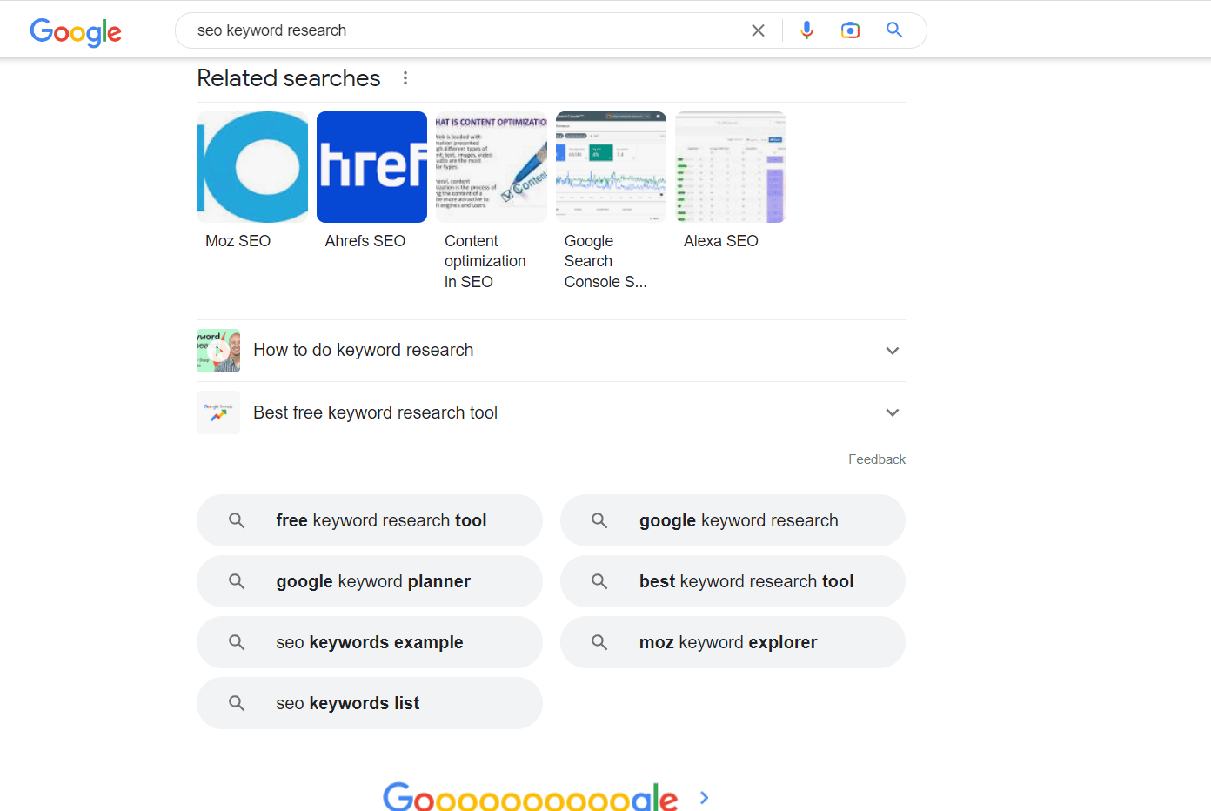Image resolution: width=1211 pixels, height=811 pixels.
Task: Click magnifier icon in google keyword planner chip
Action: point(237,581)
